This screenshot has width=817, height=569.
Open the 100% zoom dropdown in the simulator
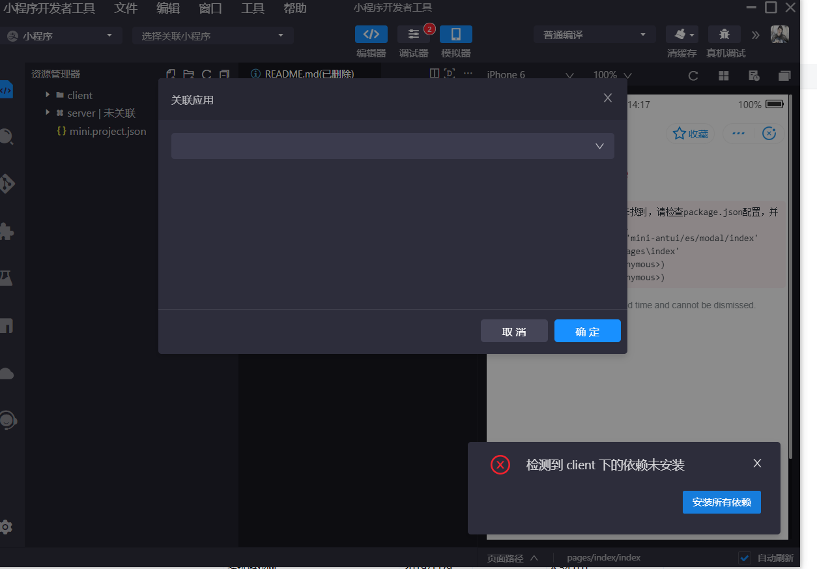click(x=612, y=75)
